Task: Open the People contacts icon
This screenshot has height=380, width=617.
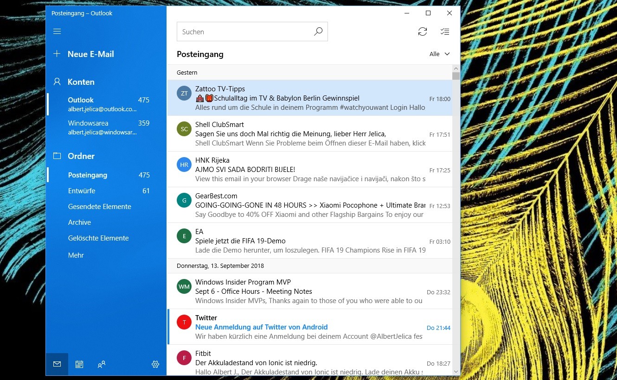Action: tap(102, 364)
